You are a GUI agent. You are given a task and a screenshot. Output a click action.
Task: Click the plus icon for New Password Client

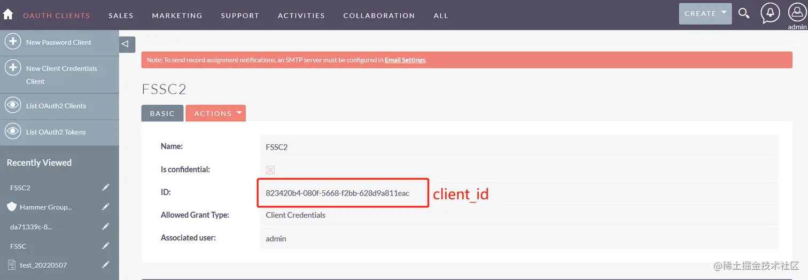(x=13, y=42)
